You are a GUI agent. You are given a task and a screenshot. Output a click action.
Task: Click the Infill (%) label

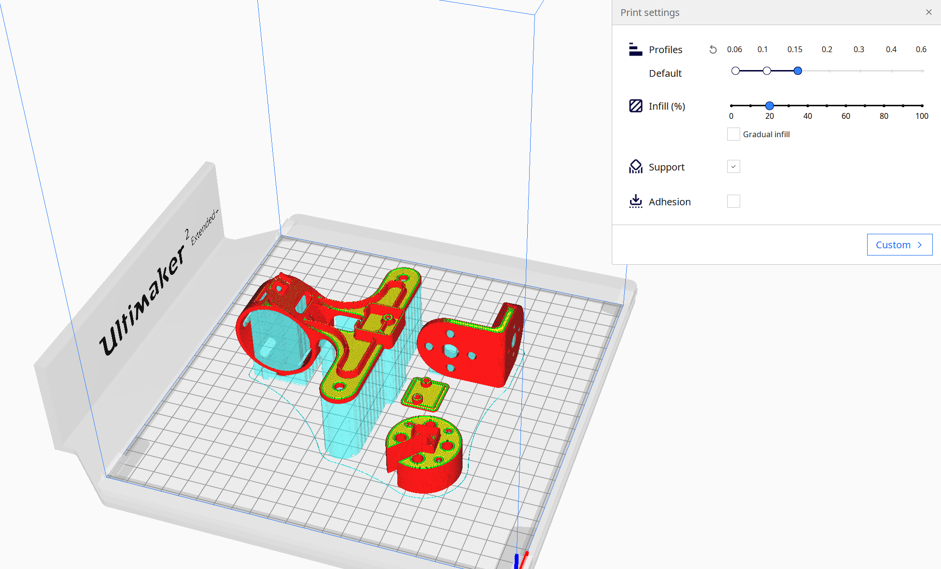[667, 106]
